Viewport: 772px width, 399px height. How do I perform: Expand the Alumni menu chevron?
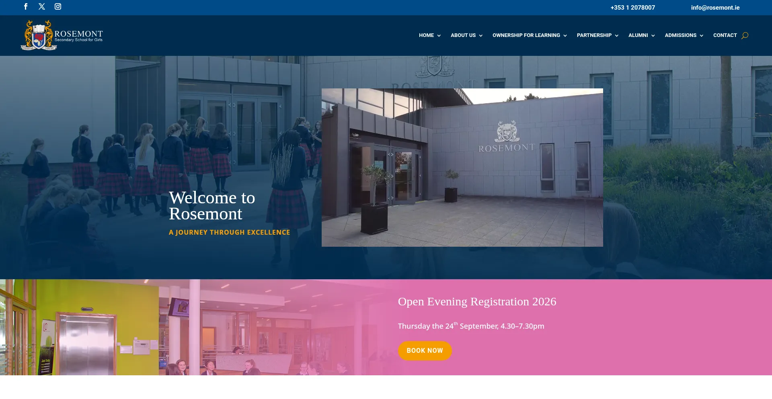(x=653, y=36)
